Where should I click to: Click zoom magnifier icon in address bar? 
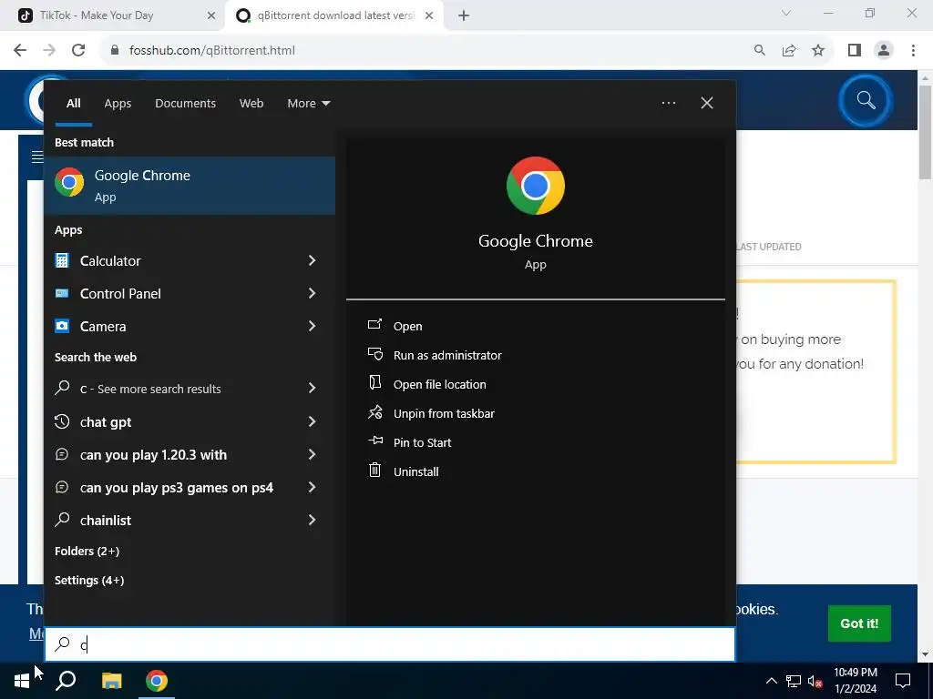[x=759, y=51]
